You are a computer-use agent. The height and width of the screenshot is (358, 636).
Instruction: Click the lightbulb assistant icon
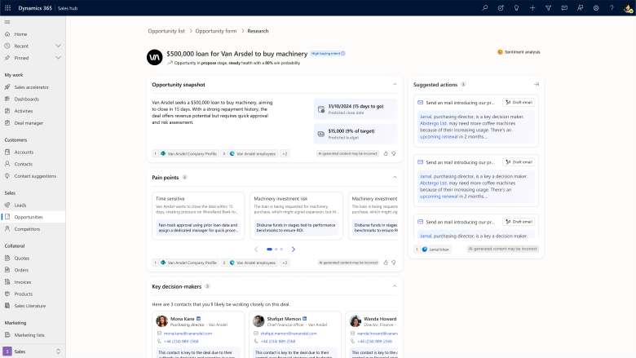point(516,7)
